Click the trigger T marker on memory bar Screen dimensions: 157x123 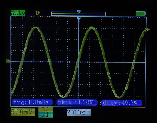click(x=79, y=12)
